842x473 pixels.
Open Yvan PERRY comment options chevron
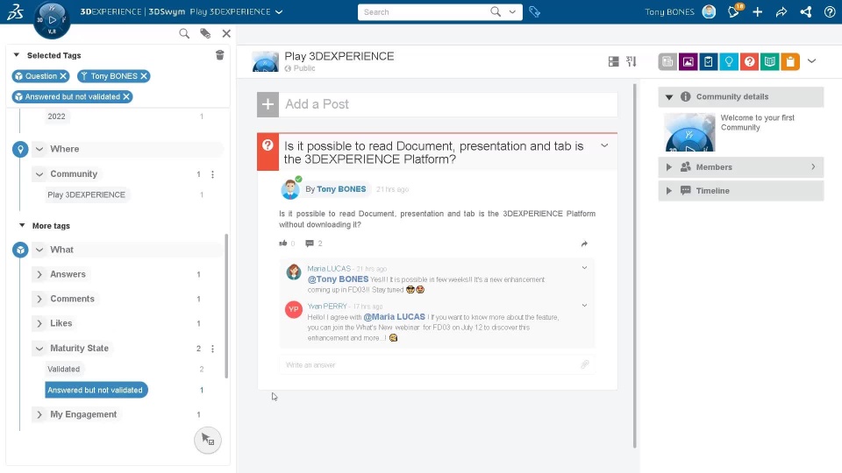click(584, 306)
